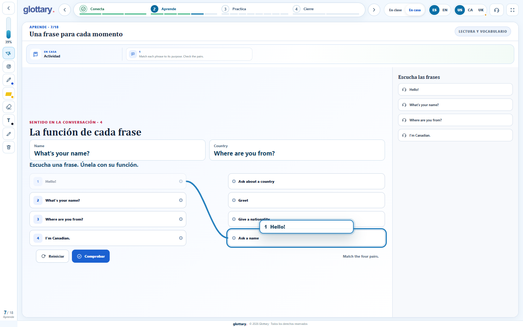The image size is (523, 327).
Task: Select phrase 2 'What's your name?'
Action: coord(108,200)
